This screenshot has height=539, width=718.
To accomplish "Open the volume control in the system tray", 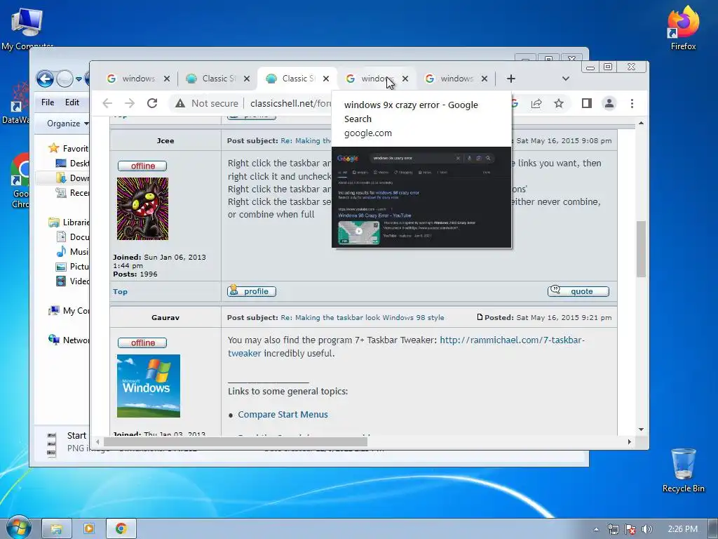I will [x=646, y=529].
